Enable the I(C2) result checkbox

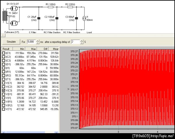click(3, 57)
